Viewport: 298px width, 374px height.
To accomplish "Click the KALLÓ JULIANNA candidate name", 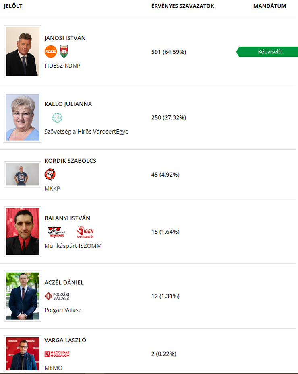I will point(68,104).
